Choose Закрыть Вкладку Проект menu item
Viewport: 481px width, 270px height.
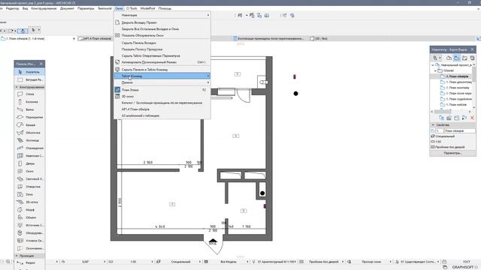pyautogui.click(x=162, y=22)
